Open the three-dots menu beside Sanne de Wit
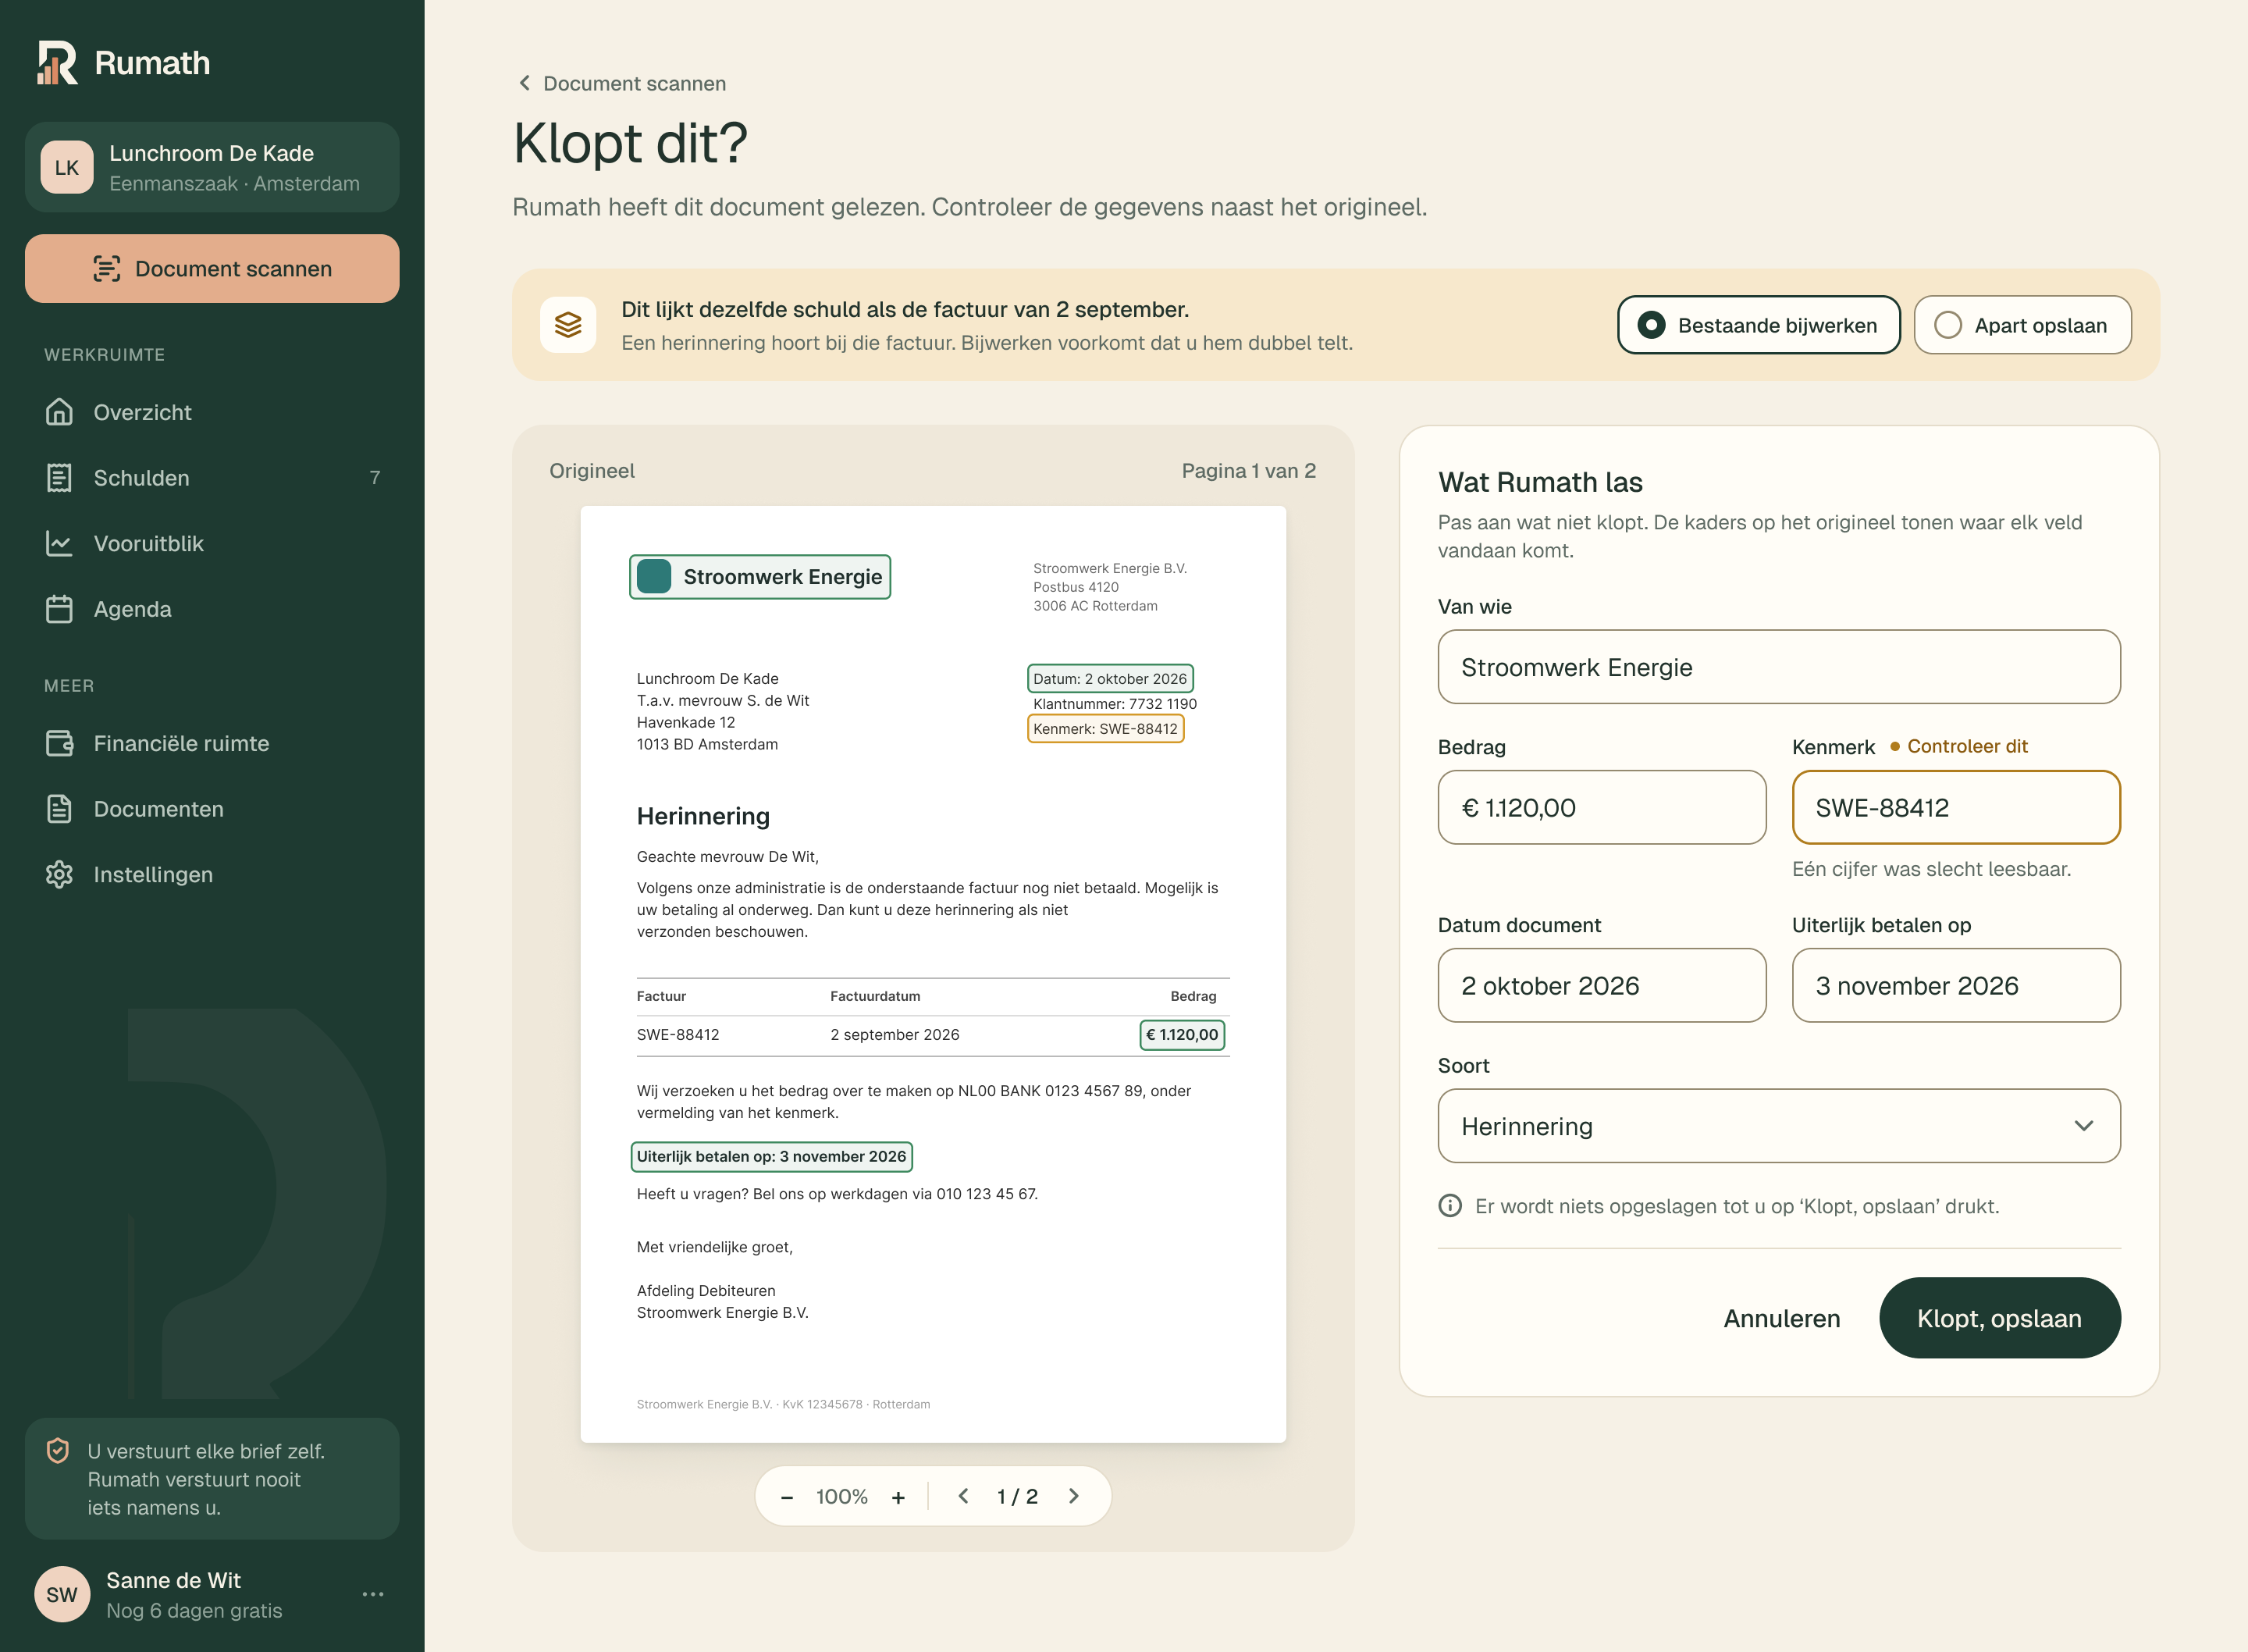This screenshot has height=1652, width=2248. [x=373, y=1594]
